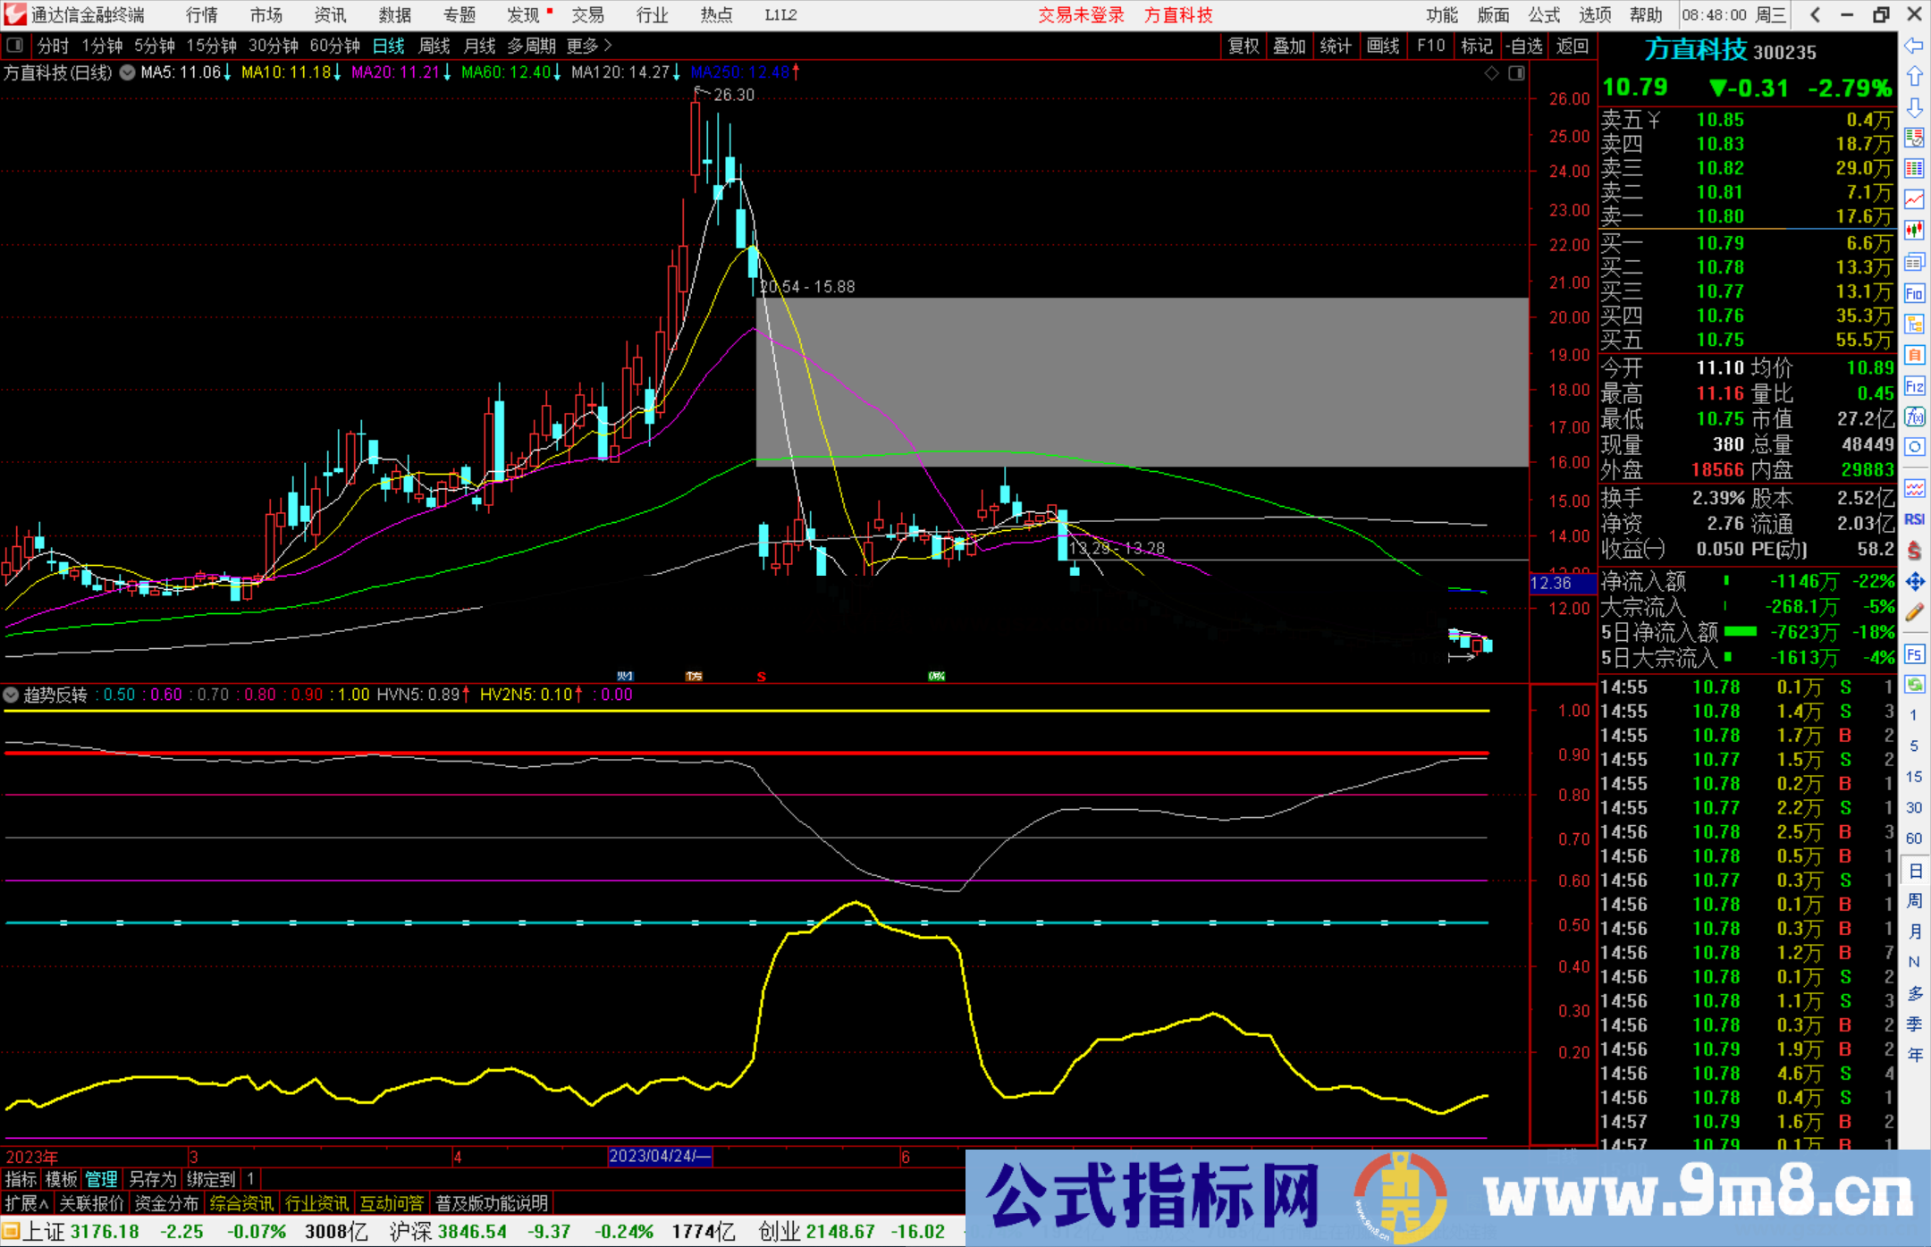Toggle 叠加 overlay mode

[1290, 46]
